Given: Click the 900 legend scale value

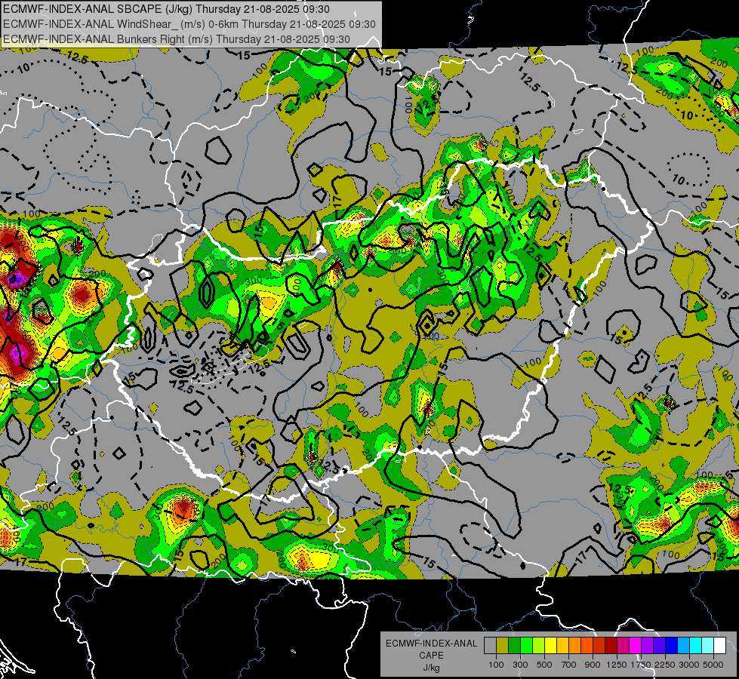Looking at the screenshot, I should (x=593, y=665).
